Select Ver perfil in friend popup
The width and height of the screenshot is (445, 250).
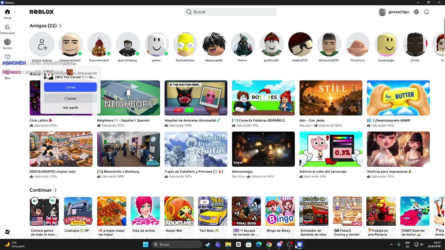(x=70, y=108)
